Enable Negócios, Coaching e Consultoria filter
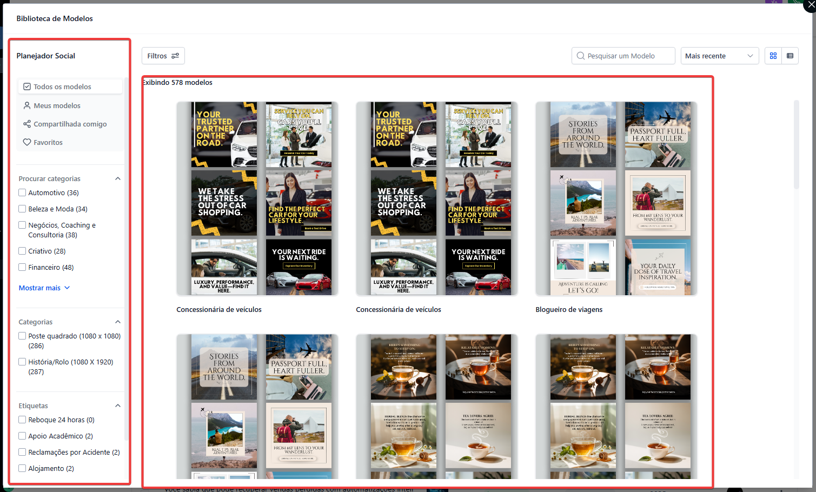This screenshot has height=492, width=816. pos(22,225)
